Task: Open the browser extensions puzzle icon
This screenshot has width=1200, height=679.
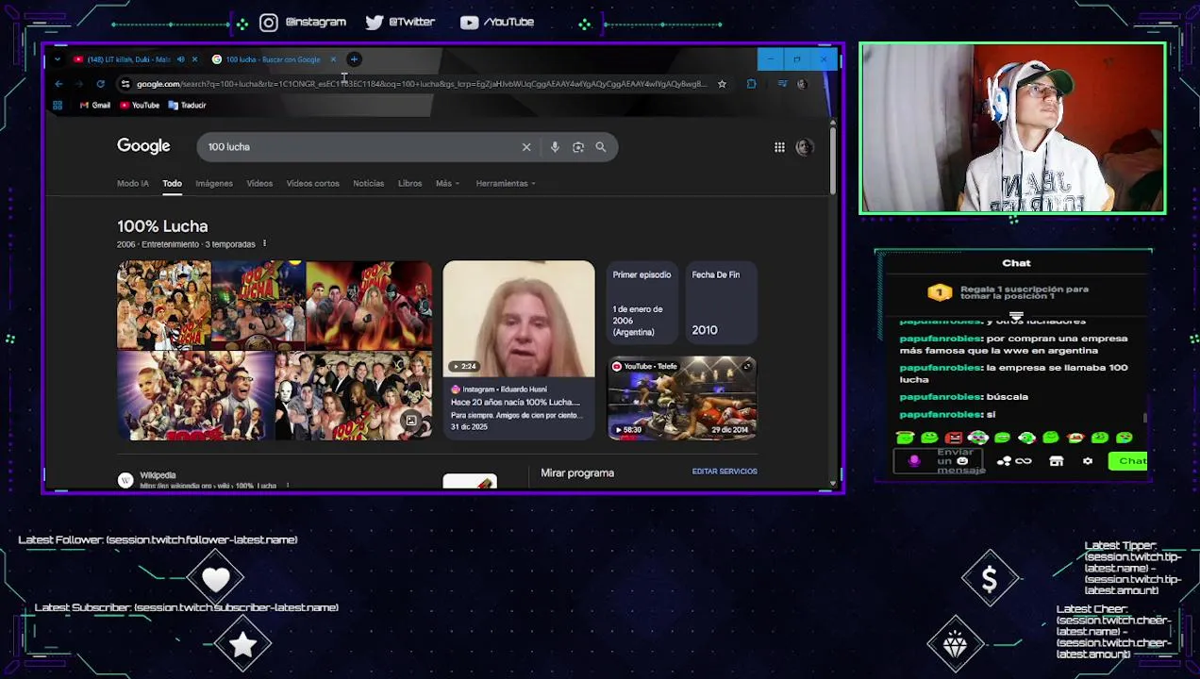Action: pos(751,84)
